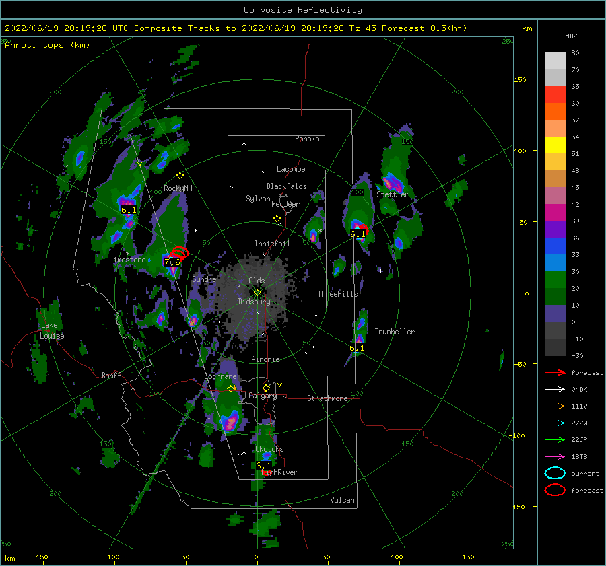Viewport: 606px width, 566px height.
Task: Click the orange 111V arrow legend
Action: [555, 406]
